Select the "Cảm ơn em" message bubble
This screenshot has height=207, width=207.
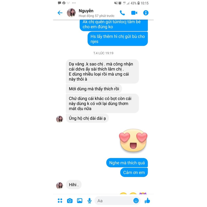[x=134, y=172]
